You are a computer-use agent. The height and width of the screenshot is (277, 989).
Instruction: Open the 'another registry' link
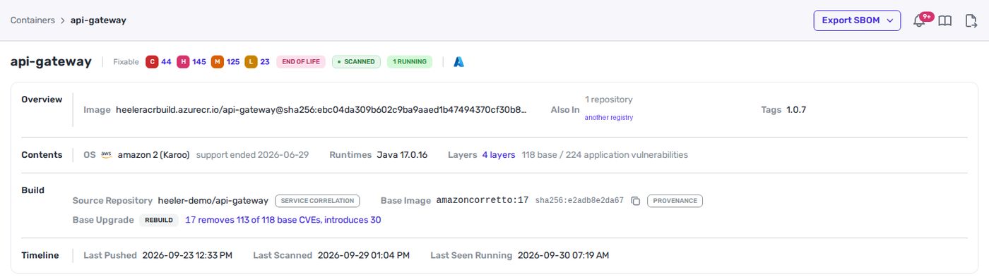pos(608,117)
